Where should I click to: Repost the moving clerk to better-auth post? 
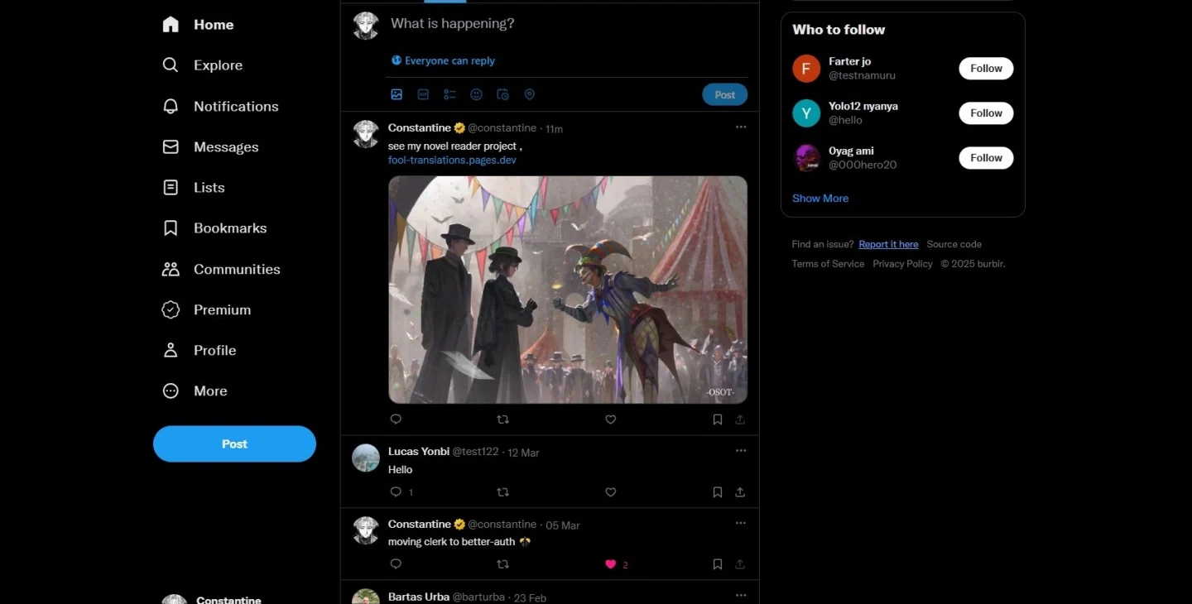coord(502,564)
